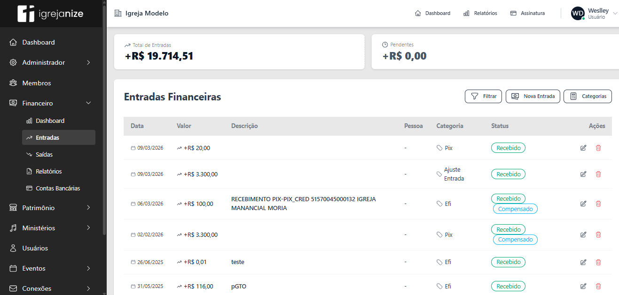Select the Ministérios music icon
The width and height of the screenshot is (619, 295).
(14, 227)
